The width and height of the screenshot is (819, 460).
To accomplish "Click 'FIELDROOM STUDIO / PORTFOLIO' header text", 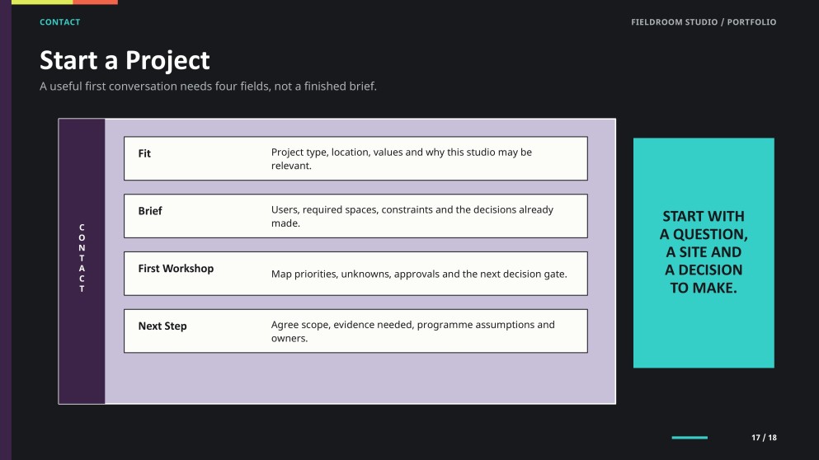I will pyautogui.click(x=704, y=22).
